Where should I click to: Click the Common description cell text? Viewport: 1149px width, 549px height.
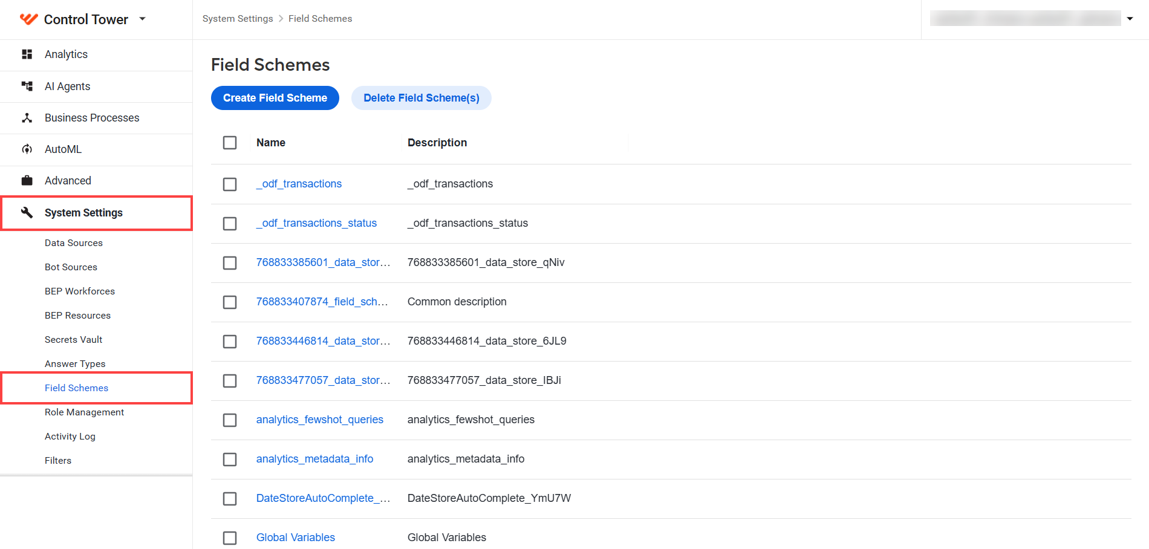tap(457, 302)
